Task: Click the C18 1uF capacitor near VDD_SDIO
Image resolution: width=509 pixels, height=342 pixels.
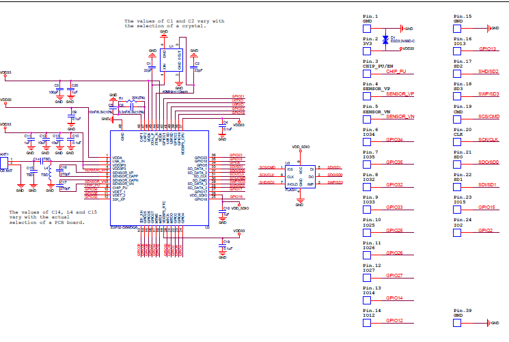Action: pyautogui.click(x=222, y=212)
